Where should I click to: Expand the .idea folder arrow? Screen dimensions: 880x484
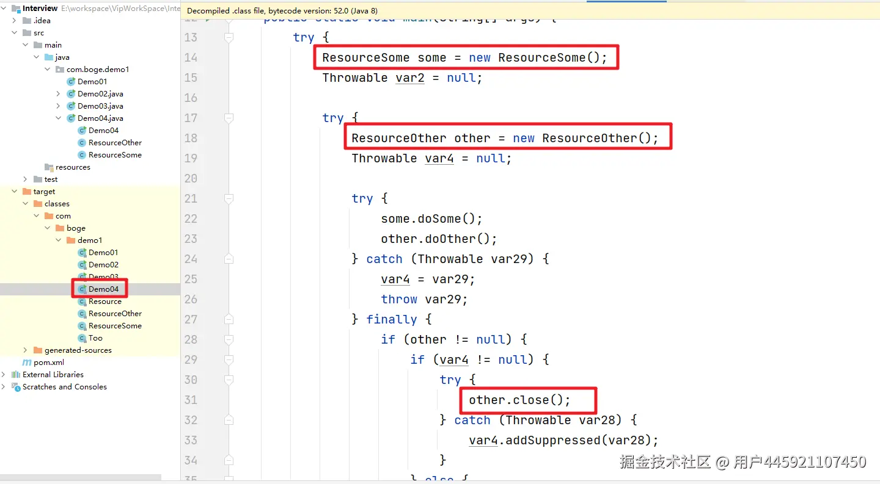tap(15, 21)
